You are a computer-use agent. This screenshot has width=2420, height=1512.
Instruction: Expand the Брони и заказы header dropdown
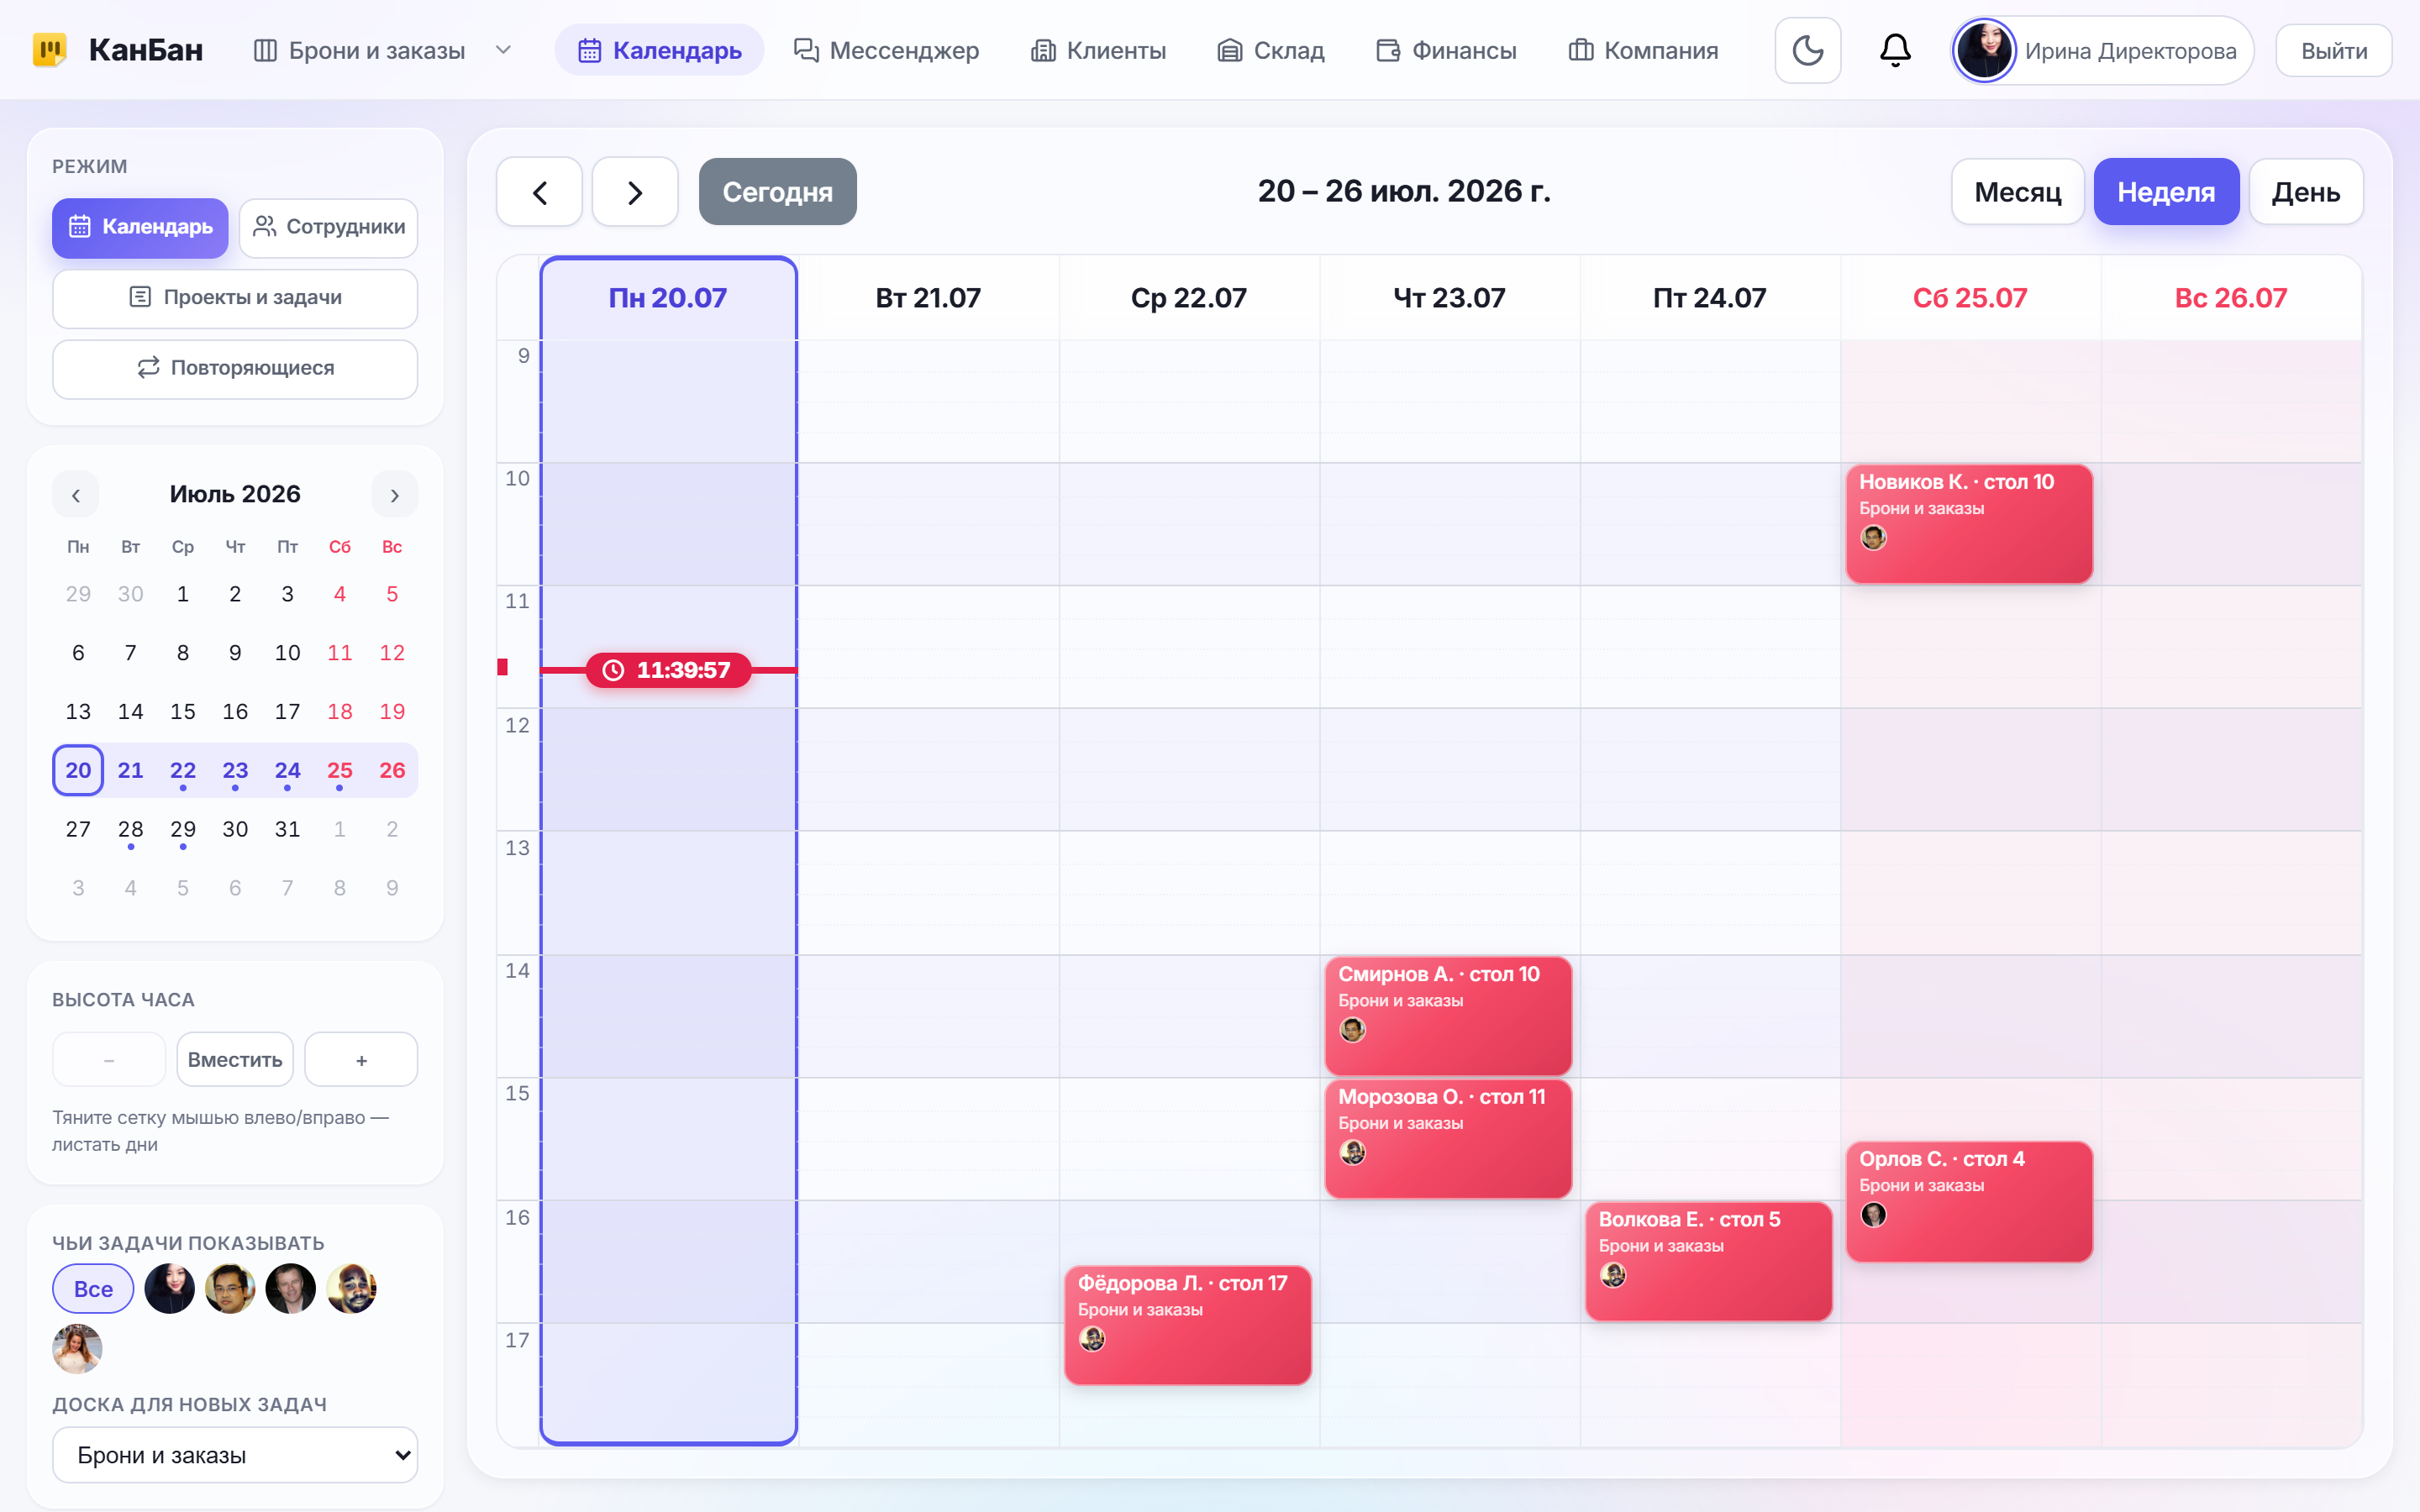pos(504,50)
